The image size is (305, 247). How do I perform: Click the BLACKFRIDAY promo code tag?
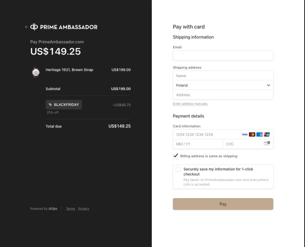[64, 105]
